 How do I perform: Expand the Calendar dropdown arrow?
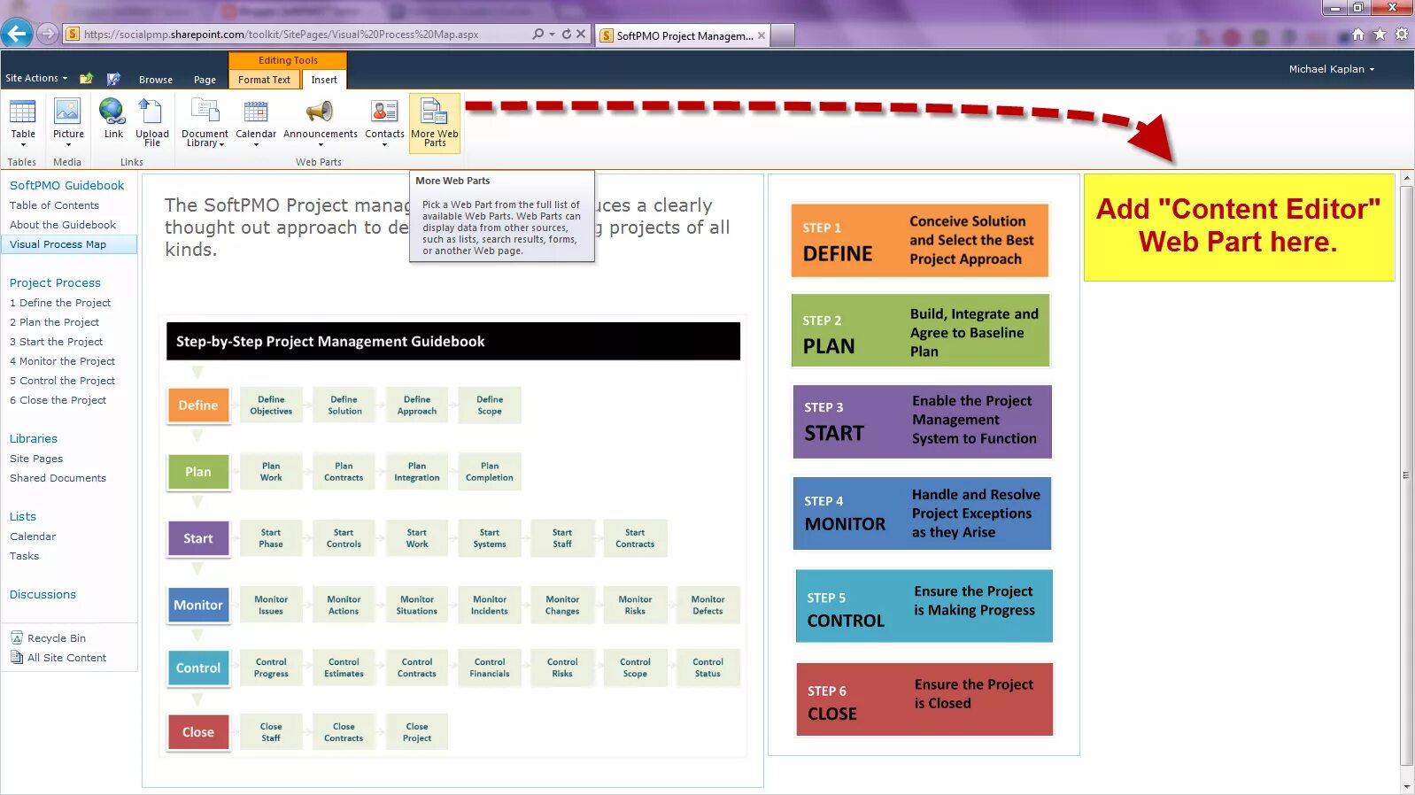click(256, 145)
